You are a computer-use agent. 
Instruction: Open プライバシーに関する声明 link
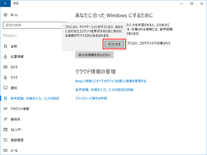(91, 98)
